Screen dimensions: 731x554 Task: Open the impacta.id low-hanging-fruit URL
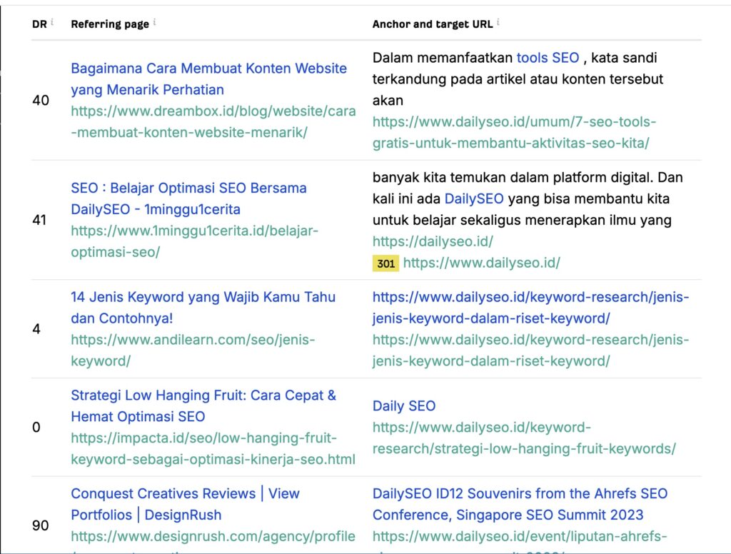[x=213, y=448]
